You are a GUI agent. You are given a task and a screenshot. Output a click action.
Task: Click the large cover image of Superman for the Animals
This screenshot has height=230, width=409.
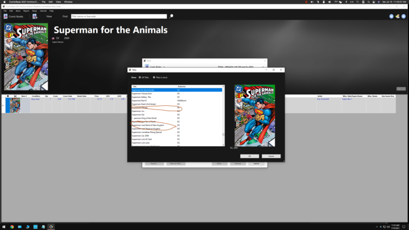(26, 56)
